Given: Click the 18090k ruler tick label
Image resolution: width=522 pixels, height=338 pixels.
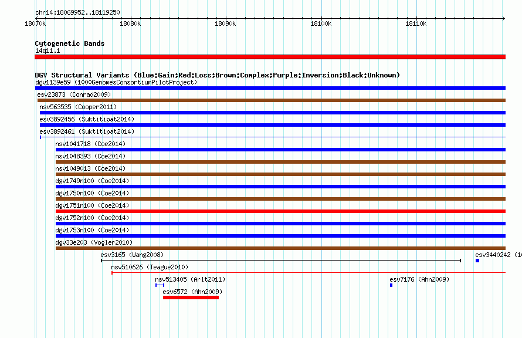Looking at the screenshot, I should [225, 23].
